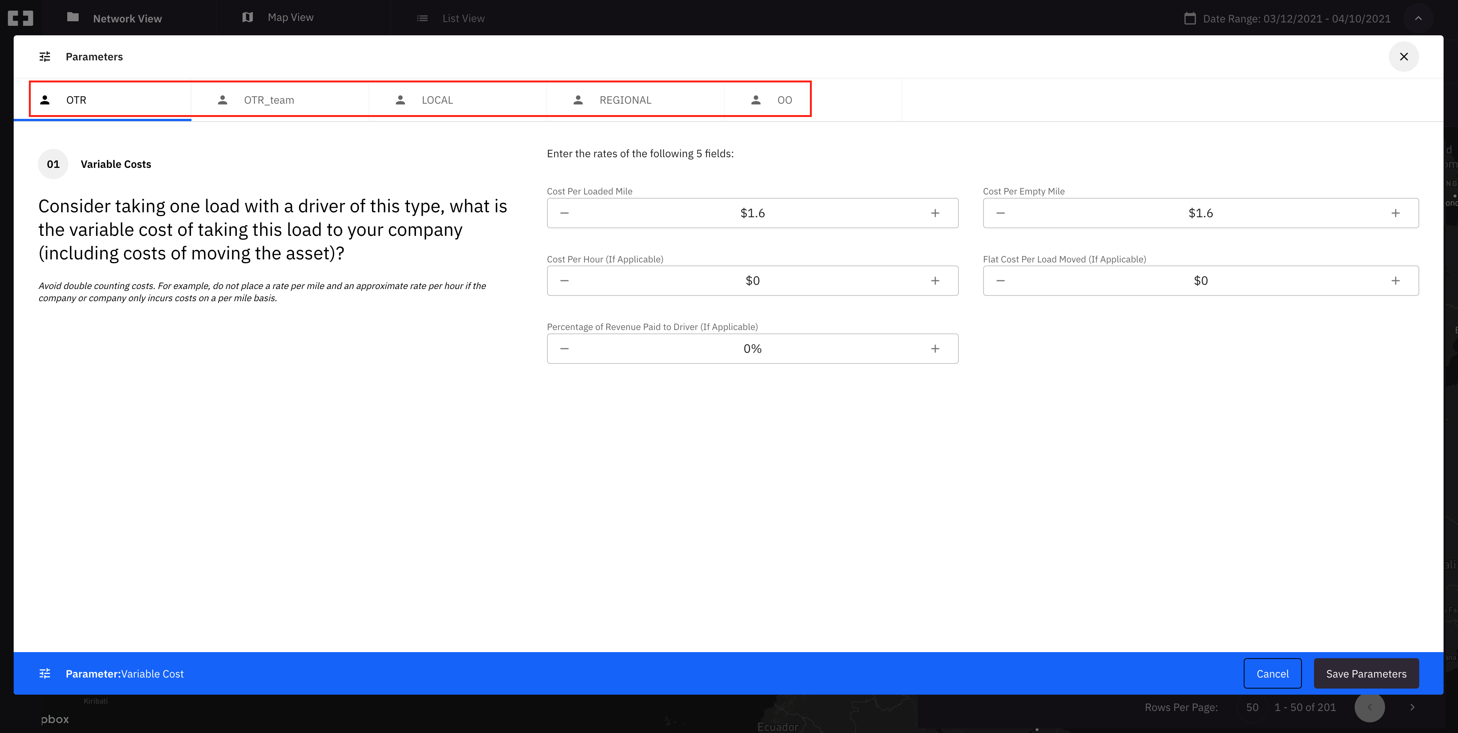Go to next page of rows
1458x733 pixels.
click(1412, 707)
